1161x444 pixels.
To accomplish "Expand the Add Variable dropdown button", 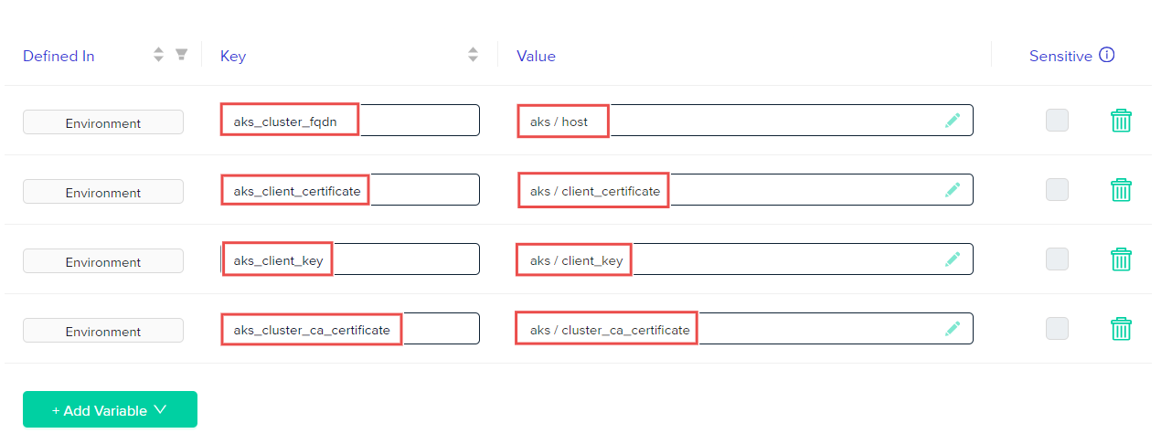I will [x=110, y=409].
